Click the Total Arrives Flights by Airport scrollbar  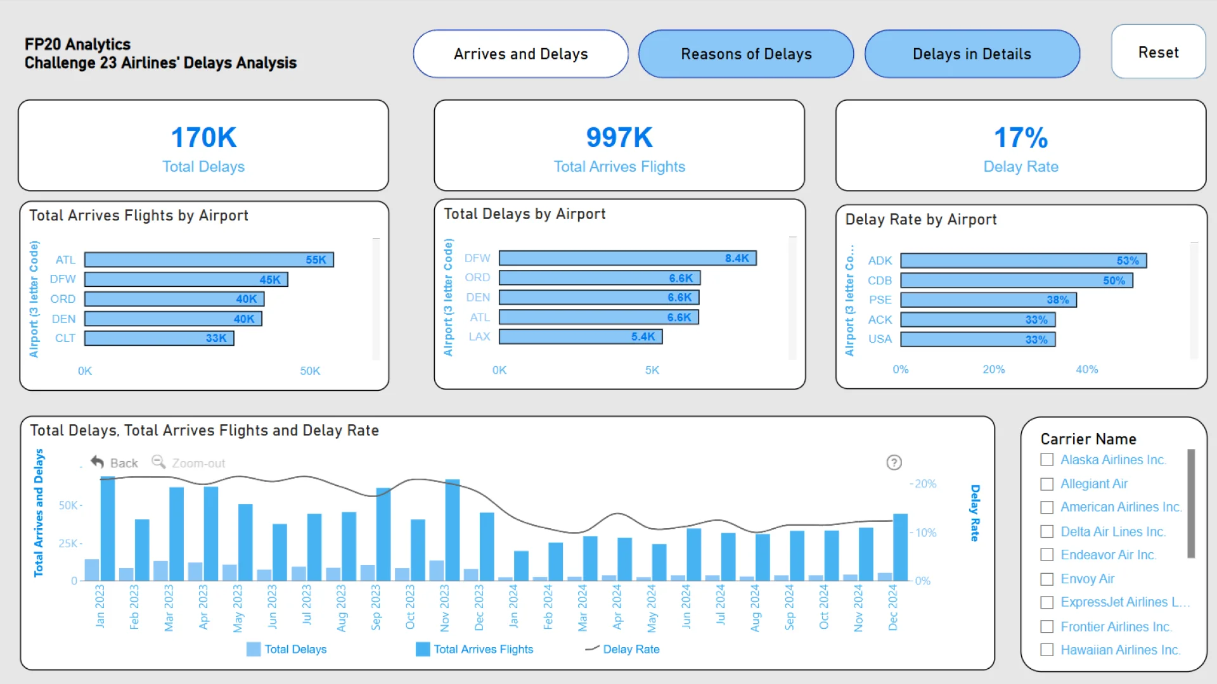pos(376,299)
